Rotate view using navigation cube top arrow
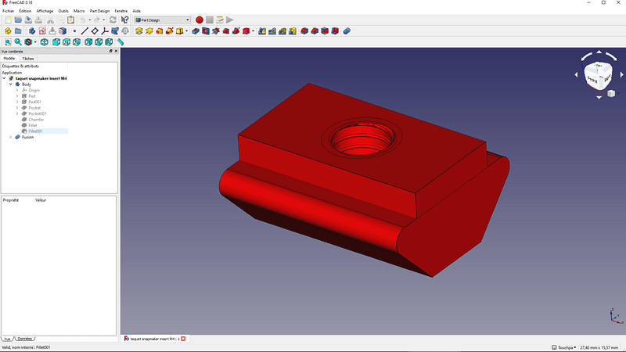The height and width of the screenshot is (352, 626). click(x=599, y=52)
